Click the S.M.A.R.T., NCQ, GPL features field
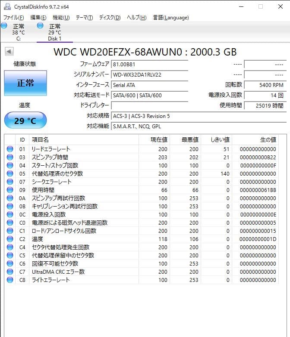Viewport: 290px width, 337px height. click(x=199, y=126)
